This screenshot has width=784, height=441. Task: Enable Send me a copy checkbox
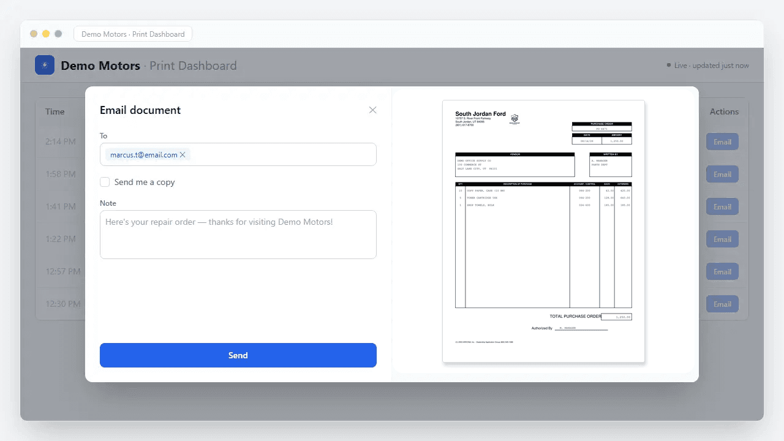click(x=105, y=182)
